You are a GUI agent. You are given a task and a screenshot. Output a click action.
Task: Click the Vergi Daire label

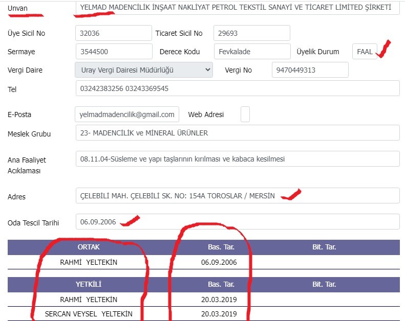25,70
